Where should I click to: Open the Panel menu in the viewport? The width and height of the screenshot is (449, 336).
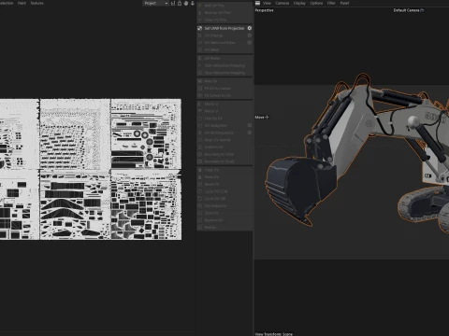pos(344,3)
